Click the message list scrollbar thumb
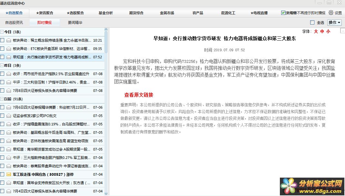This screenshot has width=345, height=196. pyautogui.click(x=106, y=42)
